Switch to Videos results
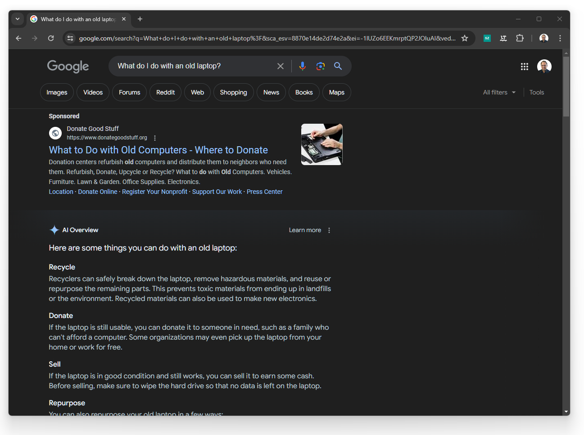 click(x=93, y=92)
